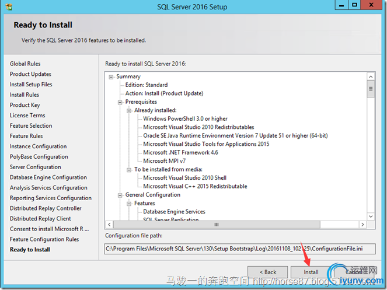Select the Microsoft MPI v7 row

click(x=165, y=161)
